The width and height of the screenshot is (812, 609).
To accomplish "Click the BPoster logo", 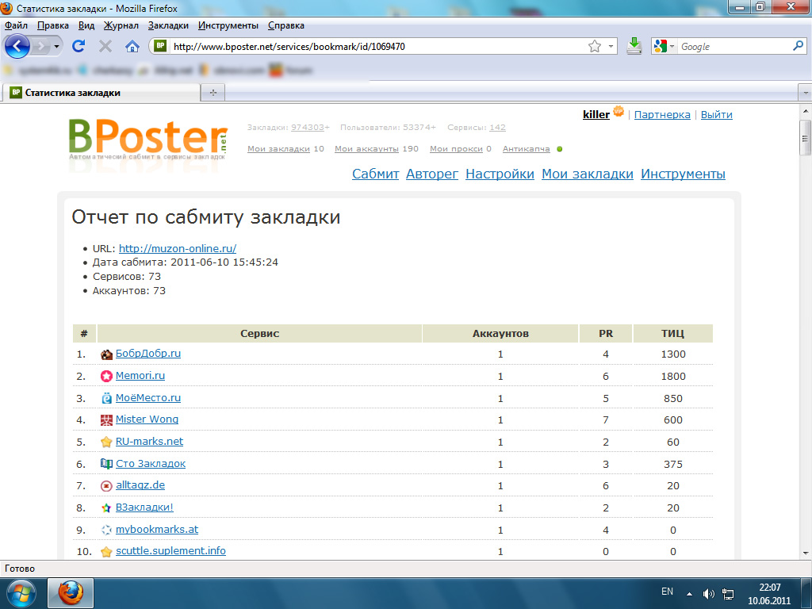I will 148,139.
